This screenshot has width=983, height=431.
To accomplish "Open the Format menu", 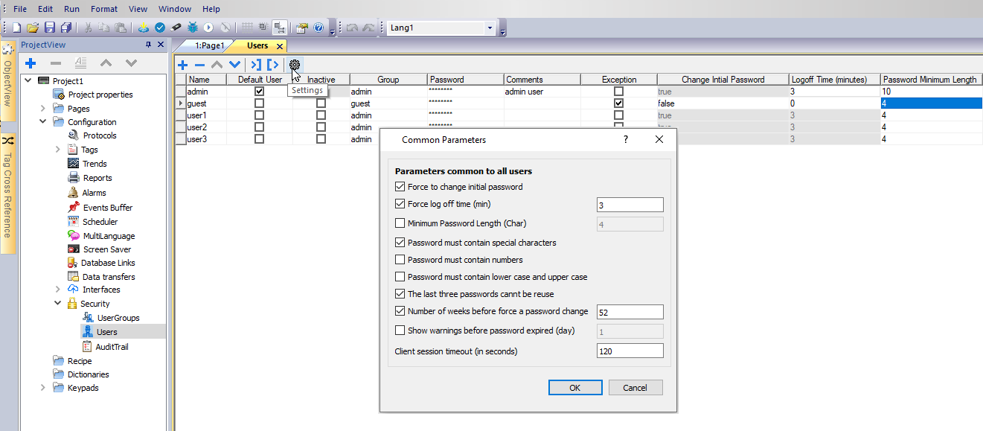I will click(x=104, y=9).
